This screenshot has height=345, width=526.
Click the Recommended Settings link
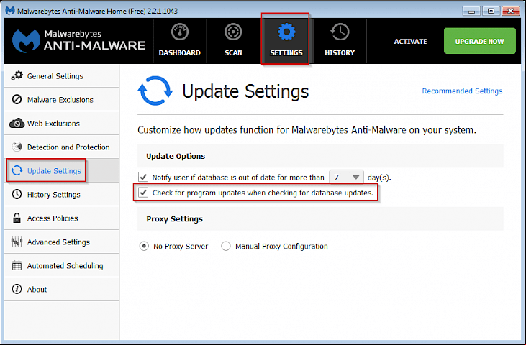pyautogui.click(x=462, y=91)
